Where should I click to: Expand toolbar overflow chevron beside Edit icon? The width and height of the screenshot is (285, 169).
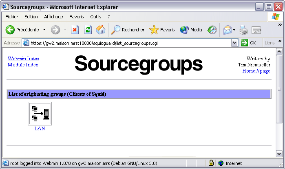pyautogui.click(x=280, y=25)
